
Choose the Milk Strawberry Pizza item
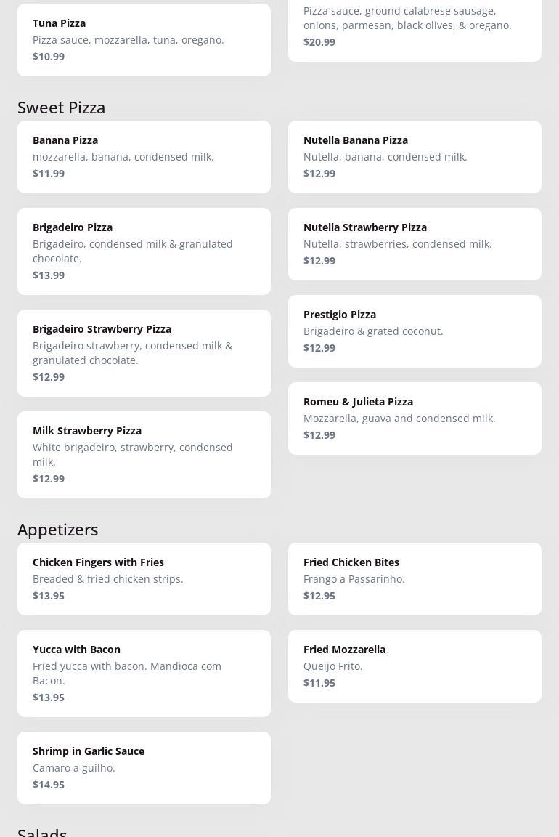pos(144,454)
